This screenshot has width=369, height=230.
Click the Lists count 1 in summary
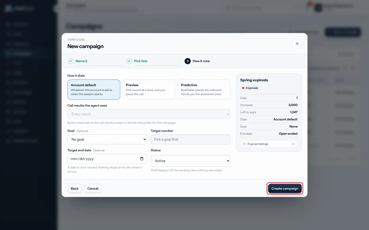click(x=297, y=98)
